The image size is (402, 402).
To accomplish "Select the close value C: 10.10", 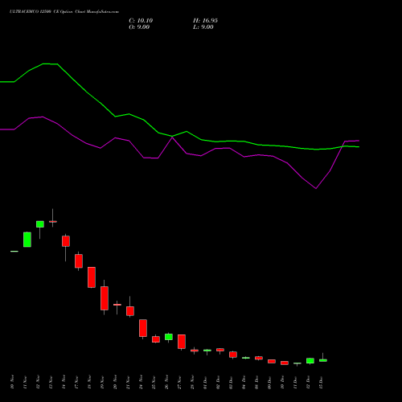I will pyautogui.click(x=141, y=21).
